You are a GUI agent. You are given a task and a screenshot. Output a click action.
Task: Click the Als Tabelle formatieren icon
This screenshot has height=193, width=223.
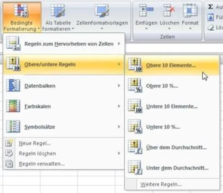58,11
